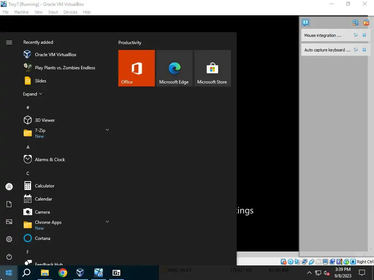This screenshot has height=280, width=374.
Task: Click the recording status icon
Action: point(332,262)
